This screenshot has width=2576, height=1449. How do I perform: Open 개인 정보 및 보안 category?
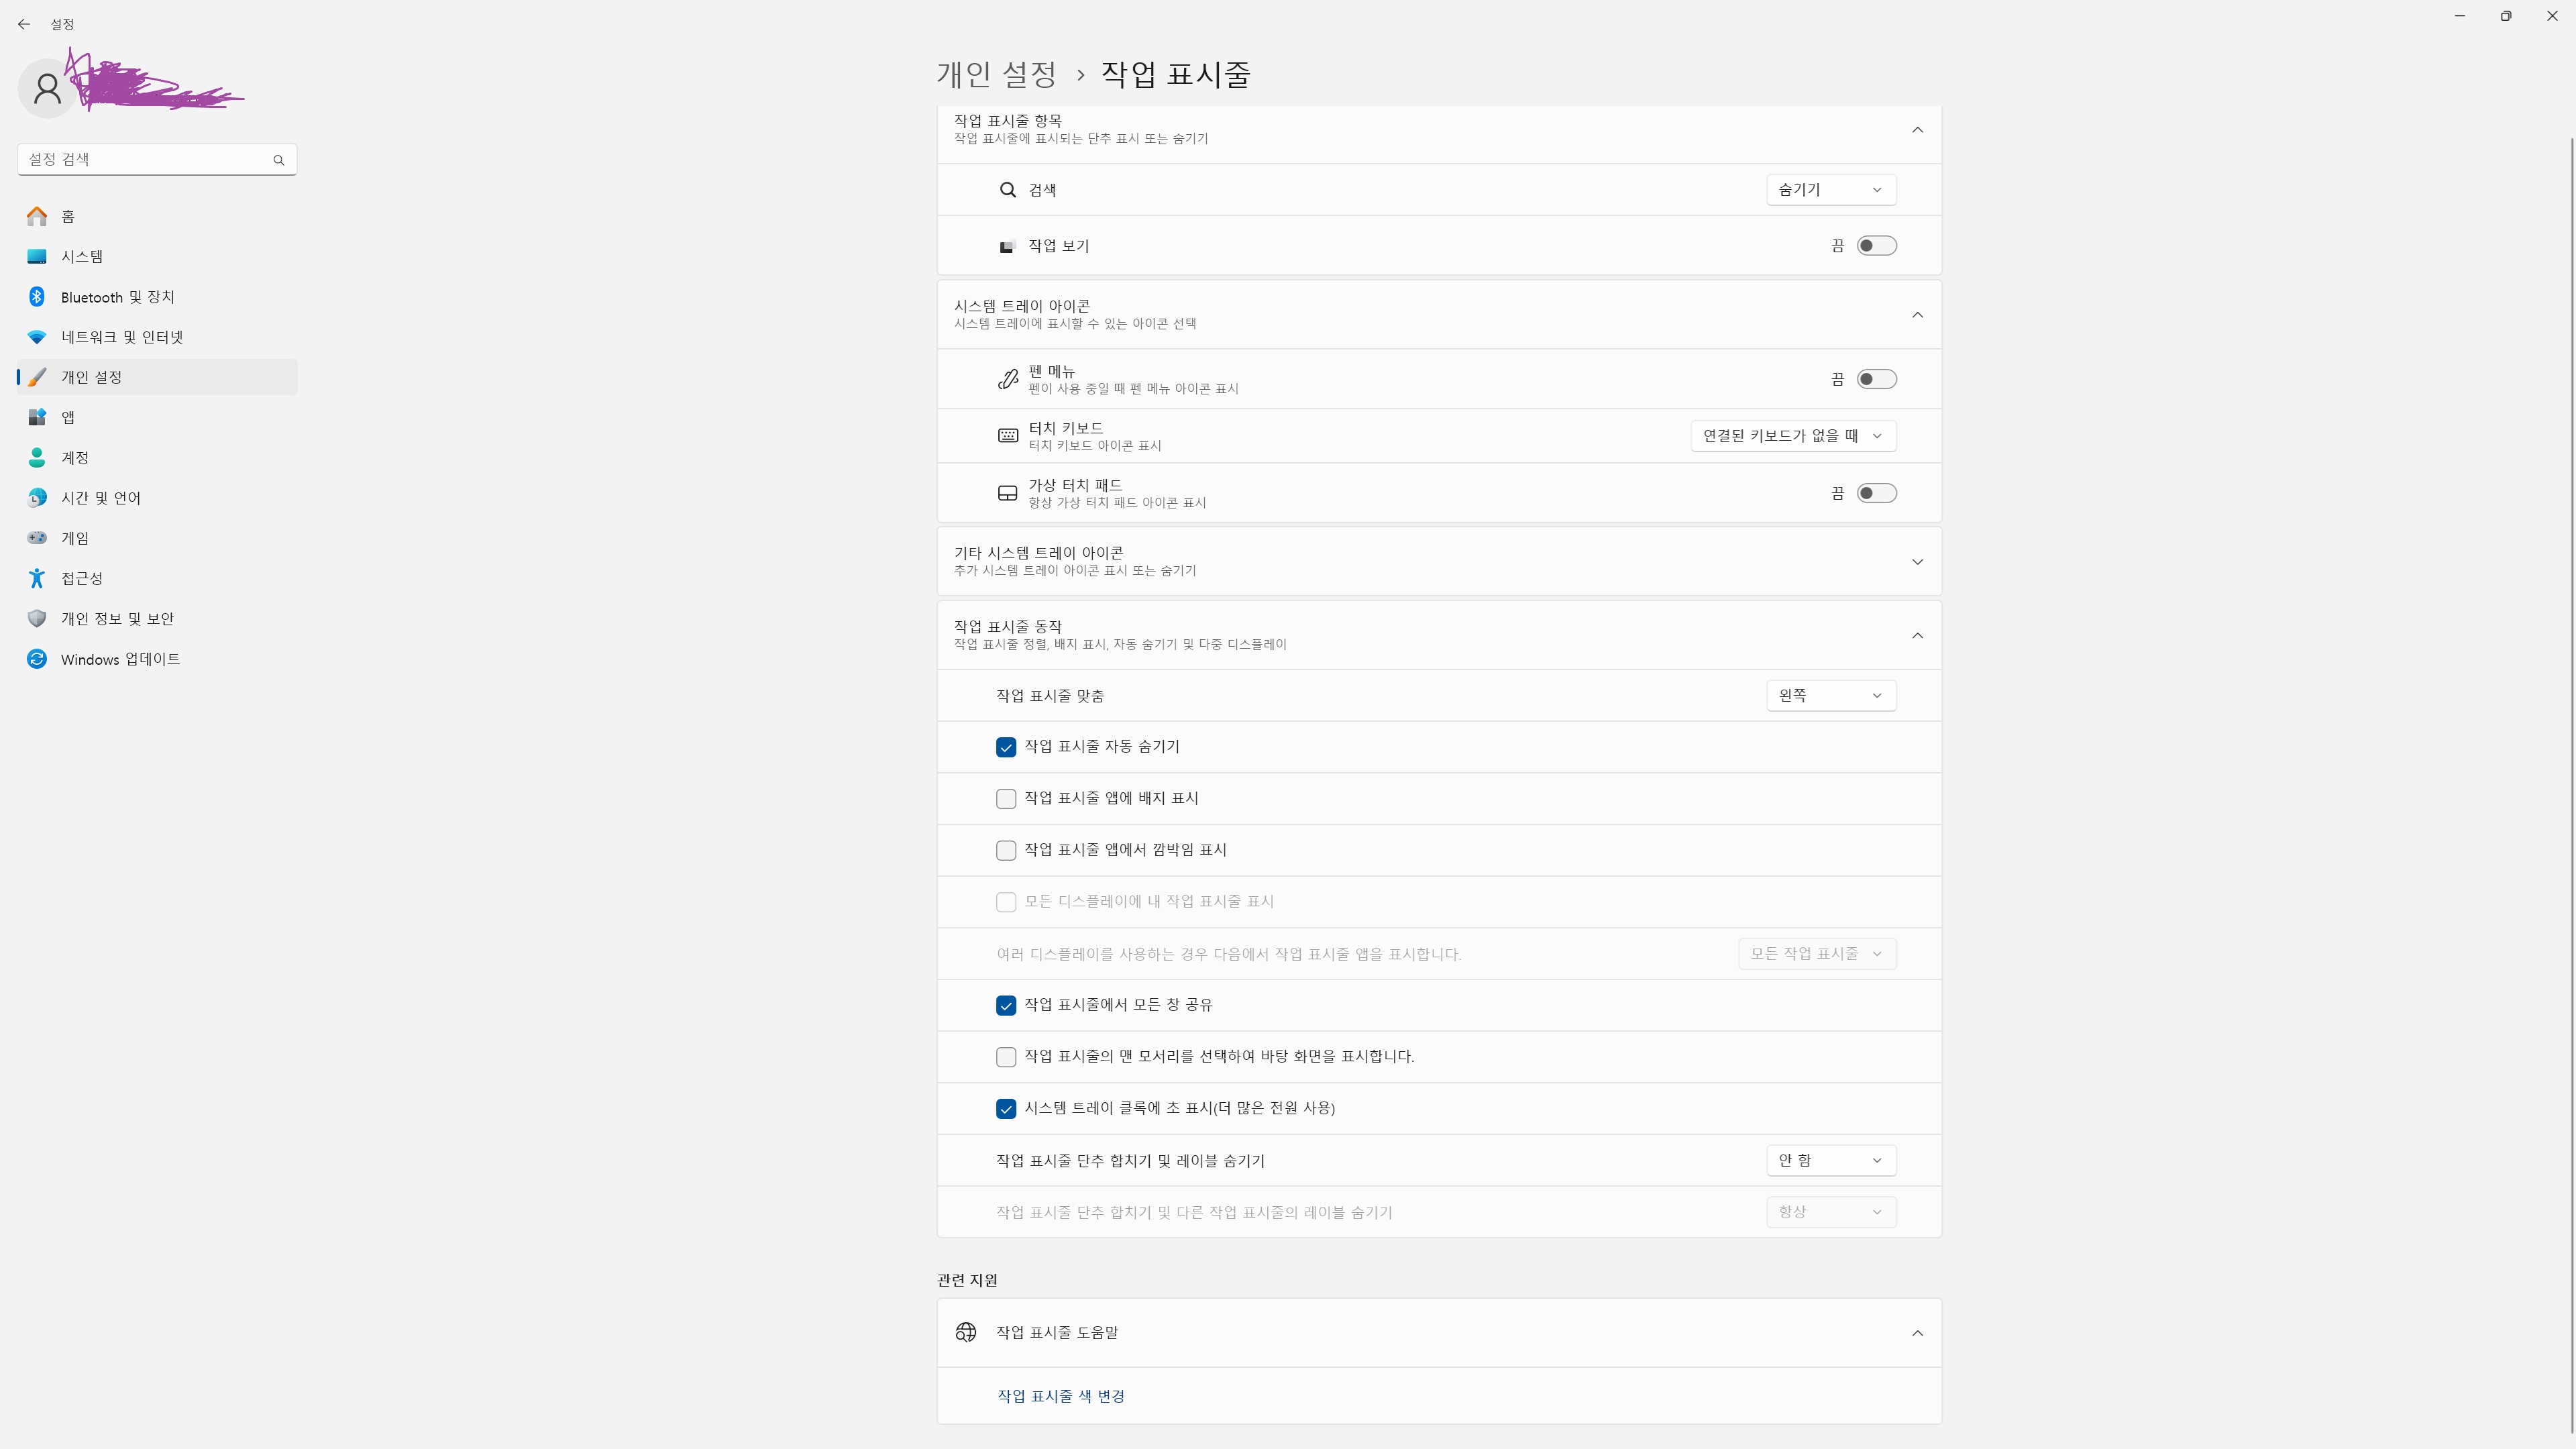coord(157,619)
